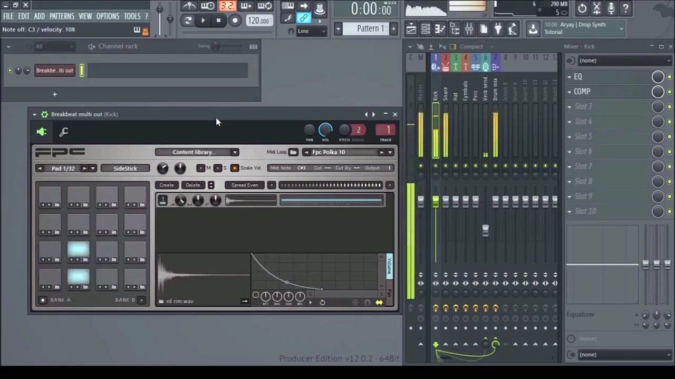
Task: Click the scissors one-click audio icon
Action: (596, 8)
